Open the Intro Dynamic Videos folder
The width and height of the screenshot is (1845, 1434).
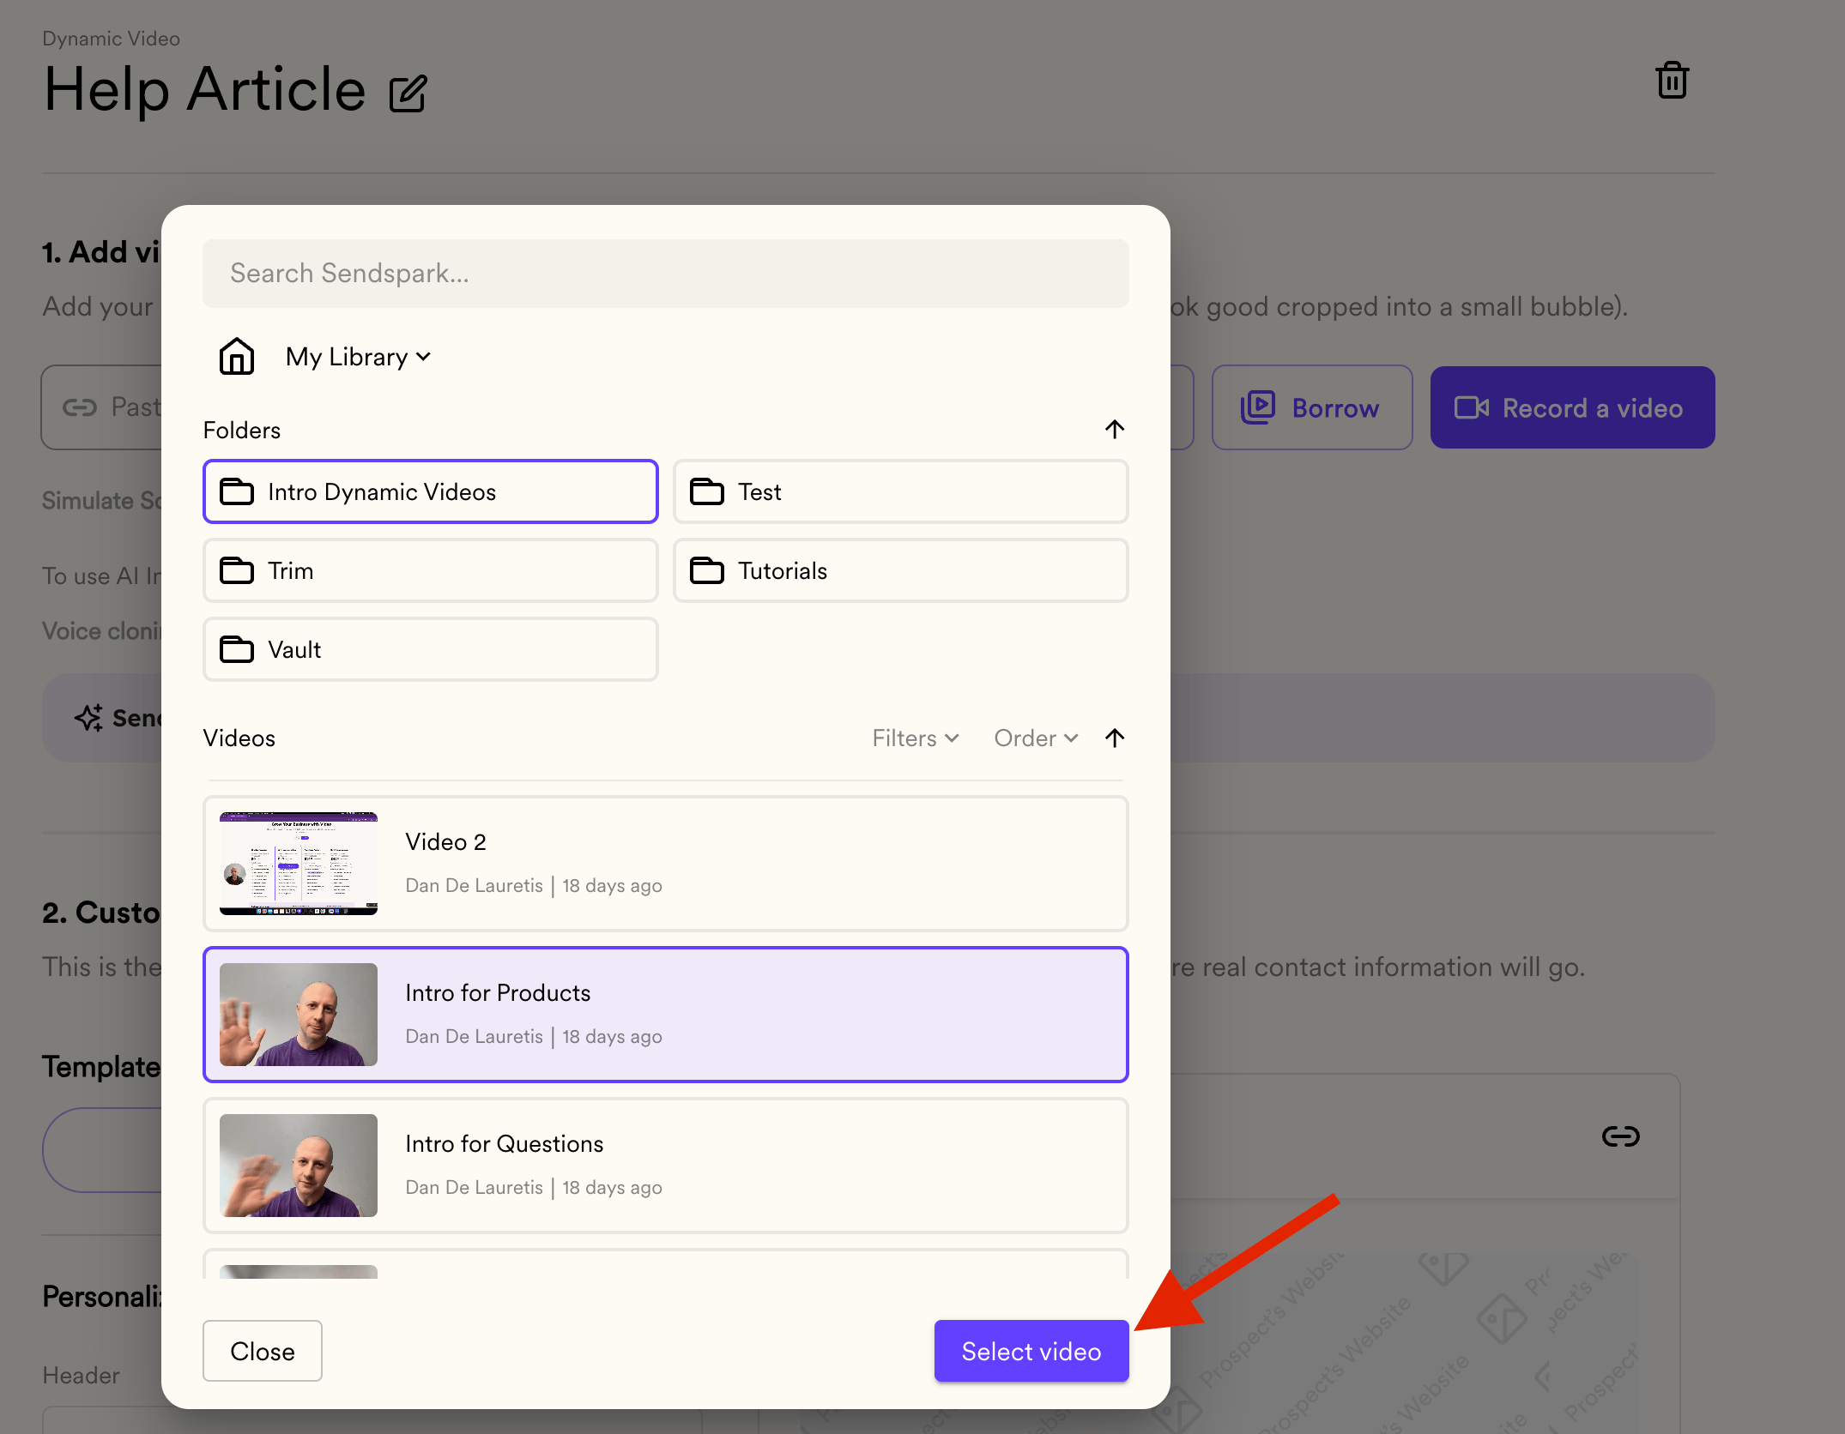click(x=431, y=491)
